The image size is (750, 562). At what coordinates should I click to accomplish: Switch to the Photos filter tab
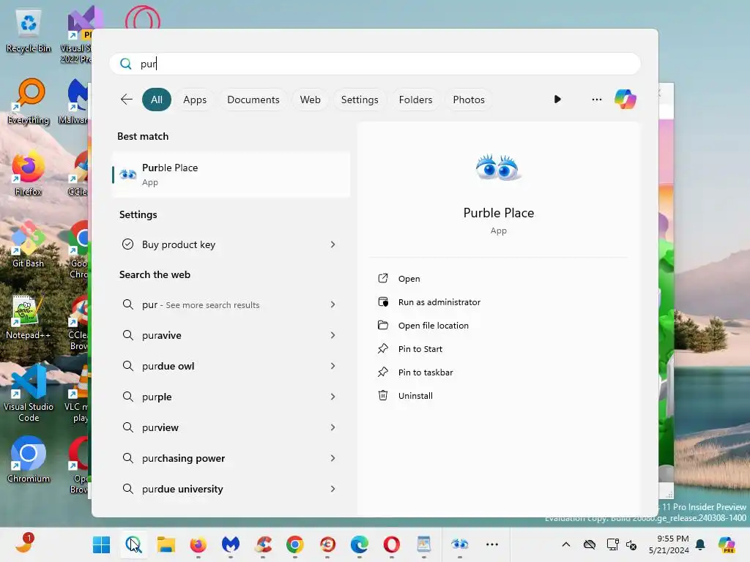tap(468, 100)
